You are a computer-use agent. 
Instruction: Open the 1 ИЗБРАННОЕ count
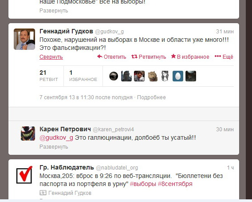[83, 76]
